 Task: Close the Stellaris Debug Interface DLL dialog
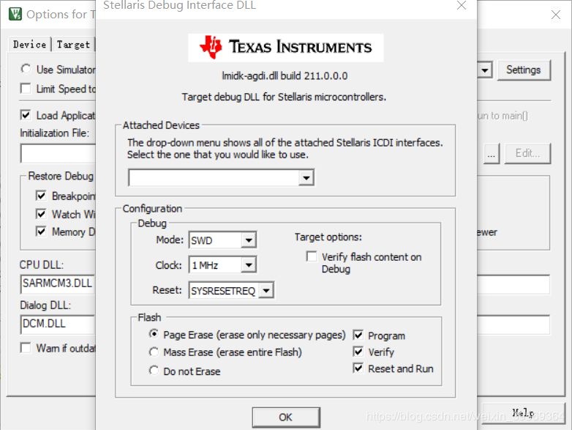(x=462, y=5)
